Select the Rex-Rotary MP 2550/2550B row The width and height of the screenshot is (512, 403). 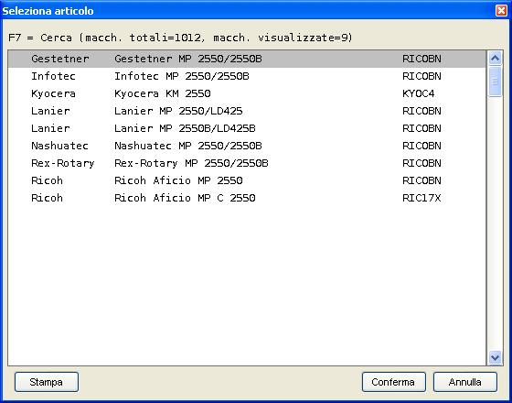click(247, 163)
